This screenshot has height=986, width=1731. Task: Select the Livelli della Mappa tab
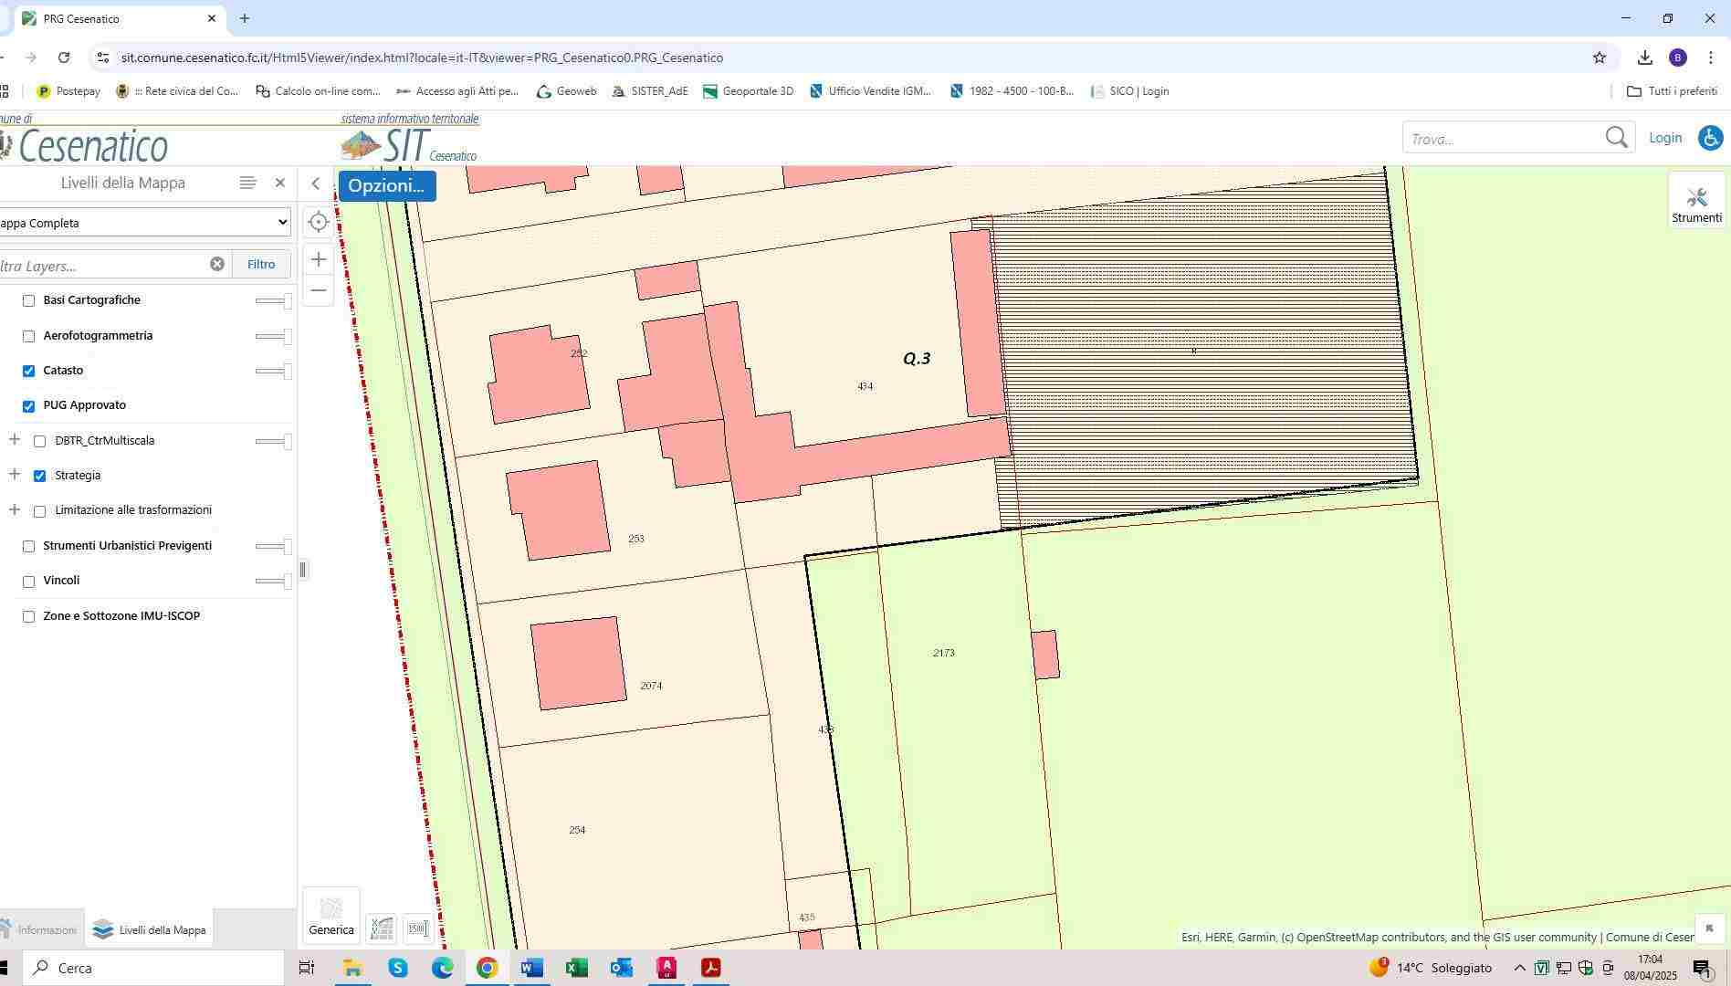tap(150, 930)
